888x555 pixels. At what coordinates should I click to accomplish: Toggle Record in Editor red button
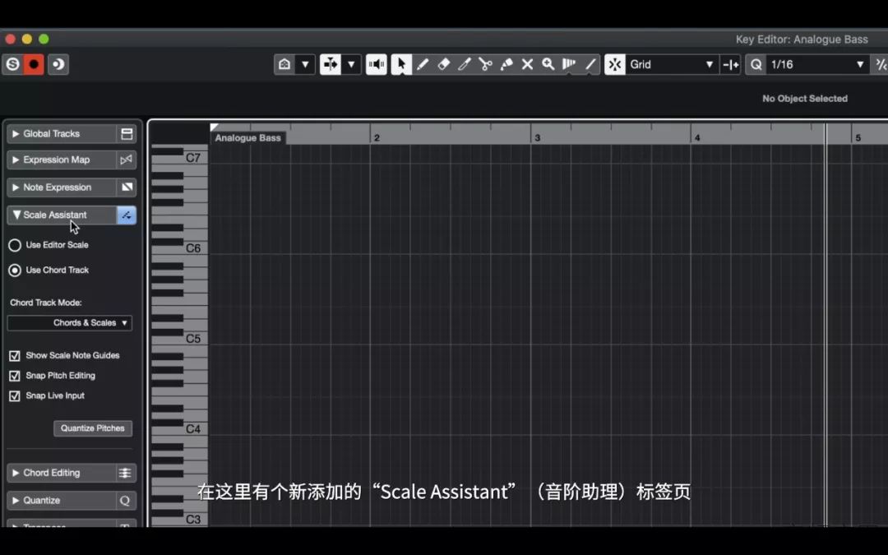(x=34, y=64)
